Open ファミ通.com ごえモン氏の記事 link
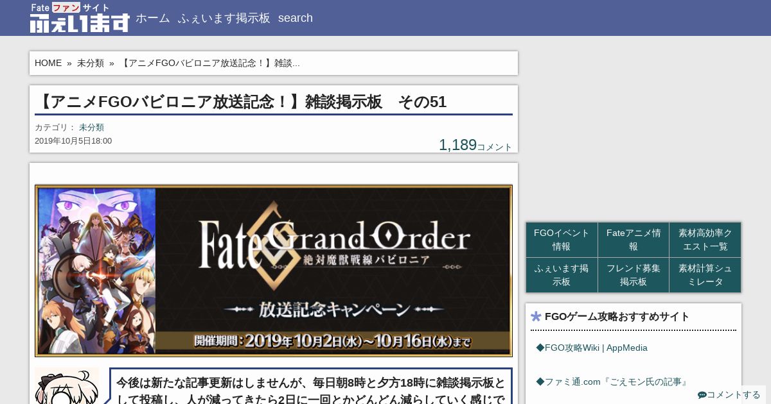 tap(612, 382)
